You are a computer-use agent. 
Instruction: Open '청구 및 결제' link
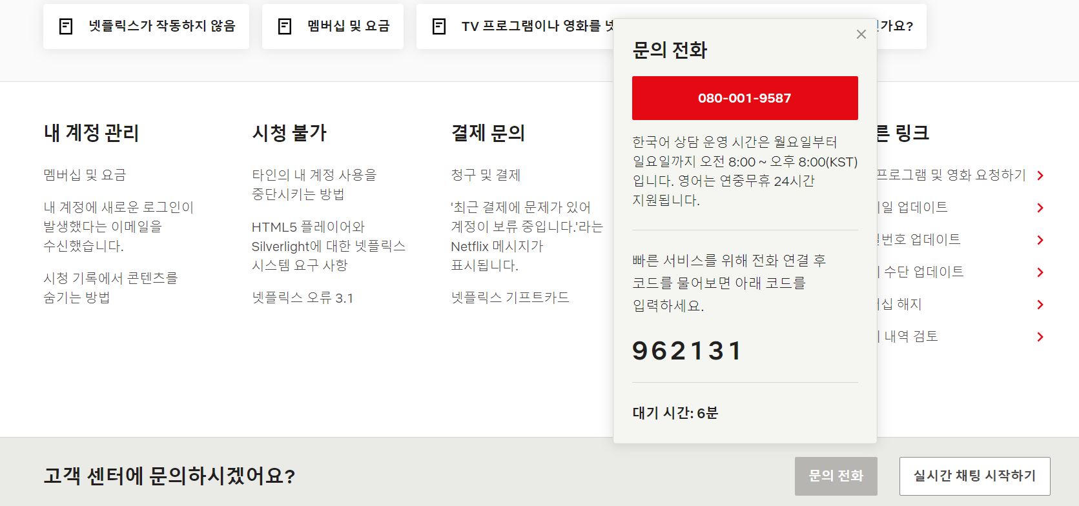[486, 175]
